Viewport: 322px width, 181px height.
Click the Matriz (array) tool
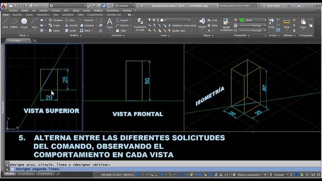(x=86, y=31)
